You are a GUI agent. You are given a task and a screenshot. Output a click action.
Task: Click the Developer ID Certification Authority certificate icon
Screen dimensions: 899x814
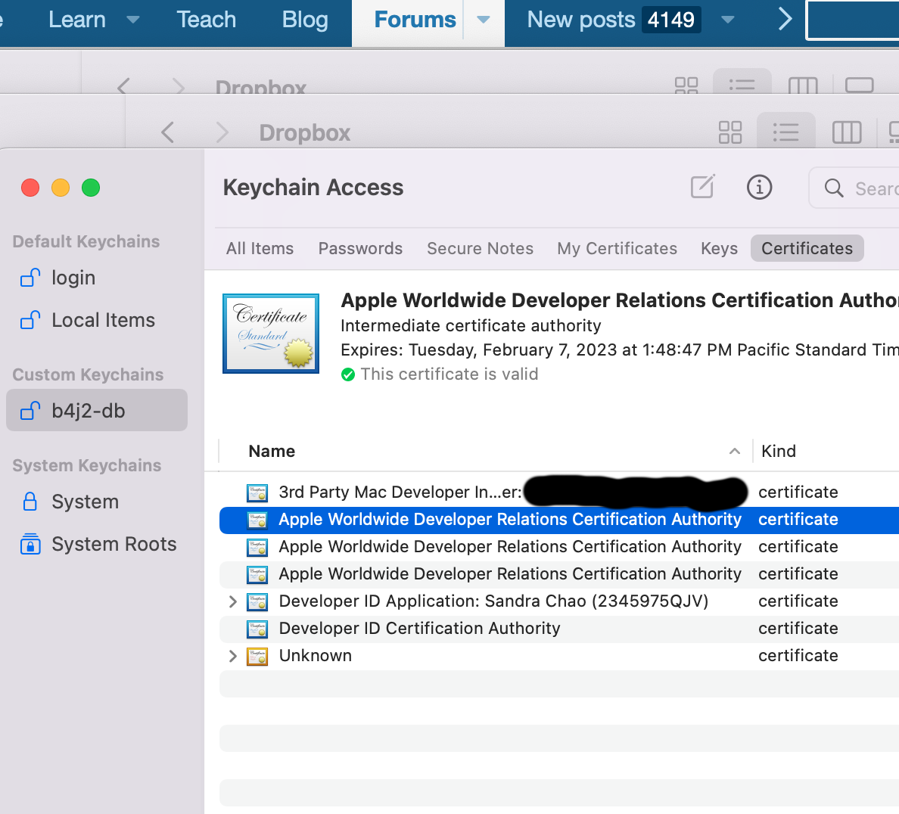click(x=257, y=629)
